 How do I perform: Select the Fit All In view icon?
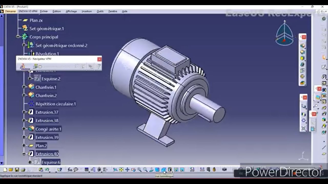(121, 169)
